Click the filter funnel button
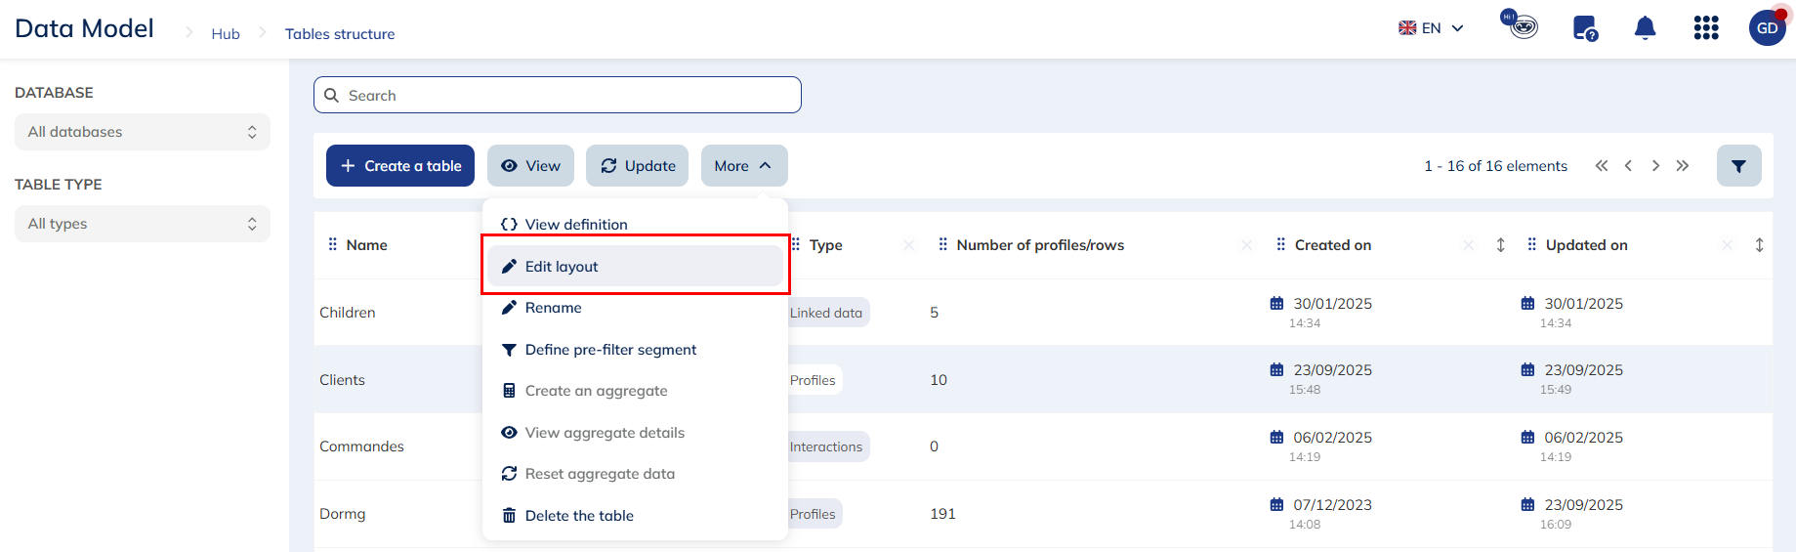 [x=1739, y=166]
